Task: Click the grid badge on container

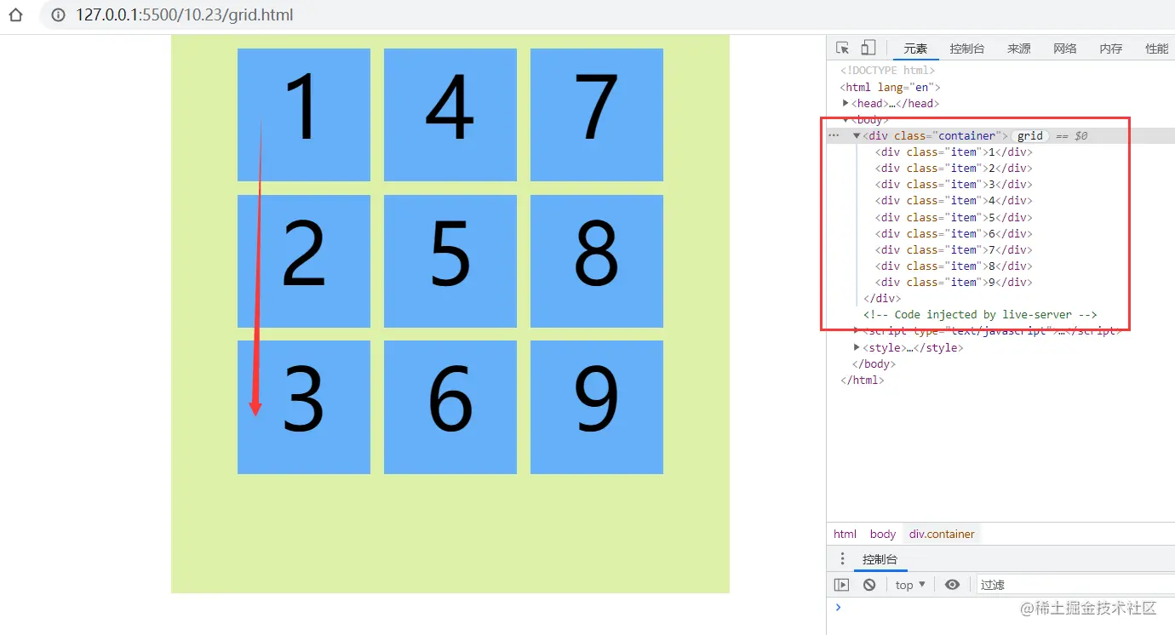Action: pyautogui.click(x=1030, y=135)
